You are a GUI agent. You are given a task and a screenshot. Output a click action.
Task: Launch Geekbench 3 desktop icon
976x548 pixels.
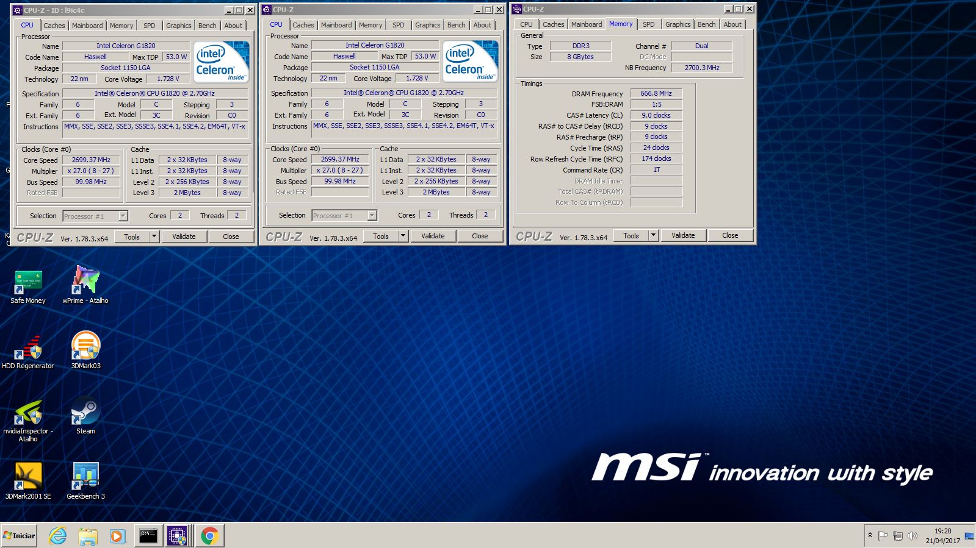point(85,481)
